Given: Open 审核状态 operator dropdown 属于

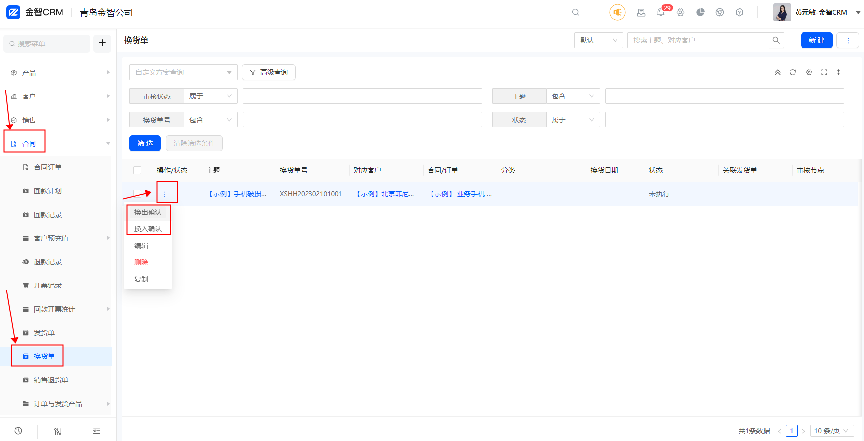Looking at the screenshot, I should tap(211, 96).
